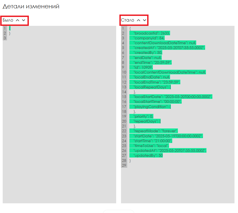Select the "createdAt" line in Стало panel
The height and width of the screenshot is (213, 238).
169,48
